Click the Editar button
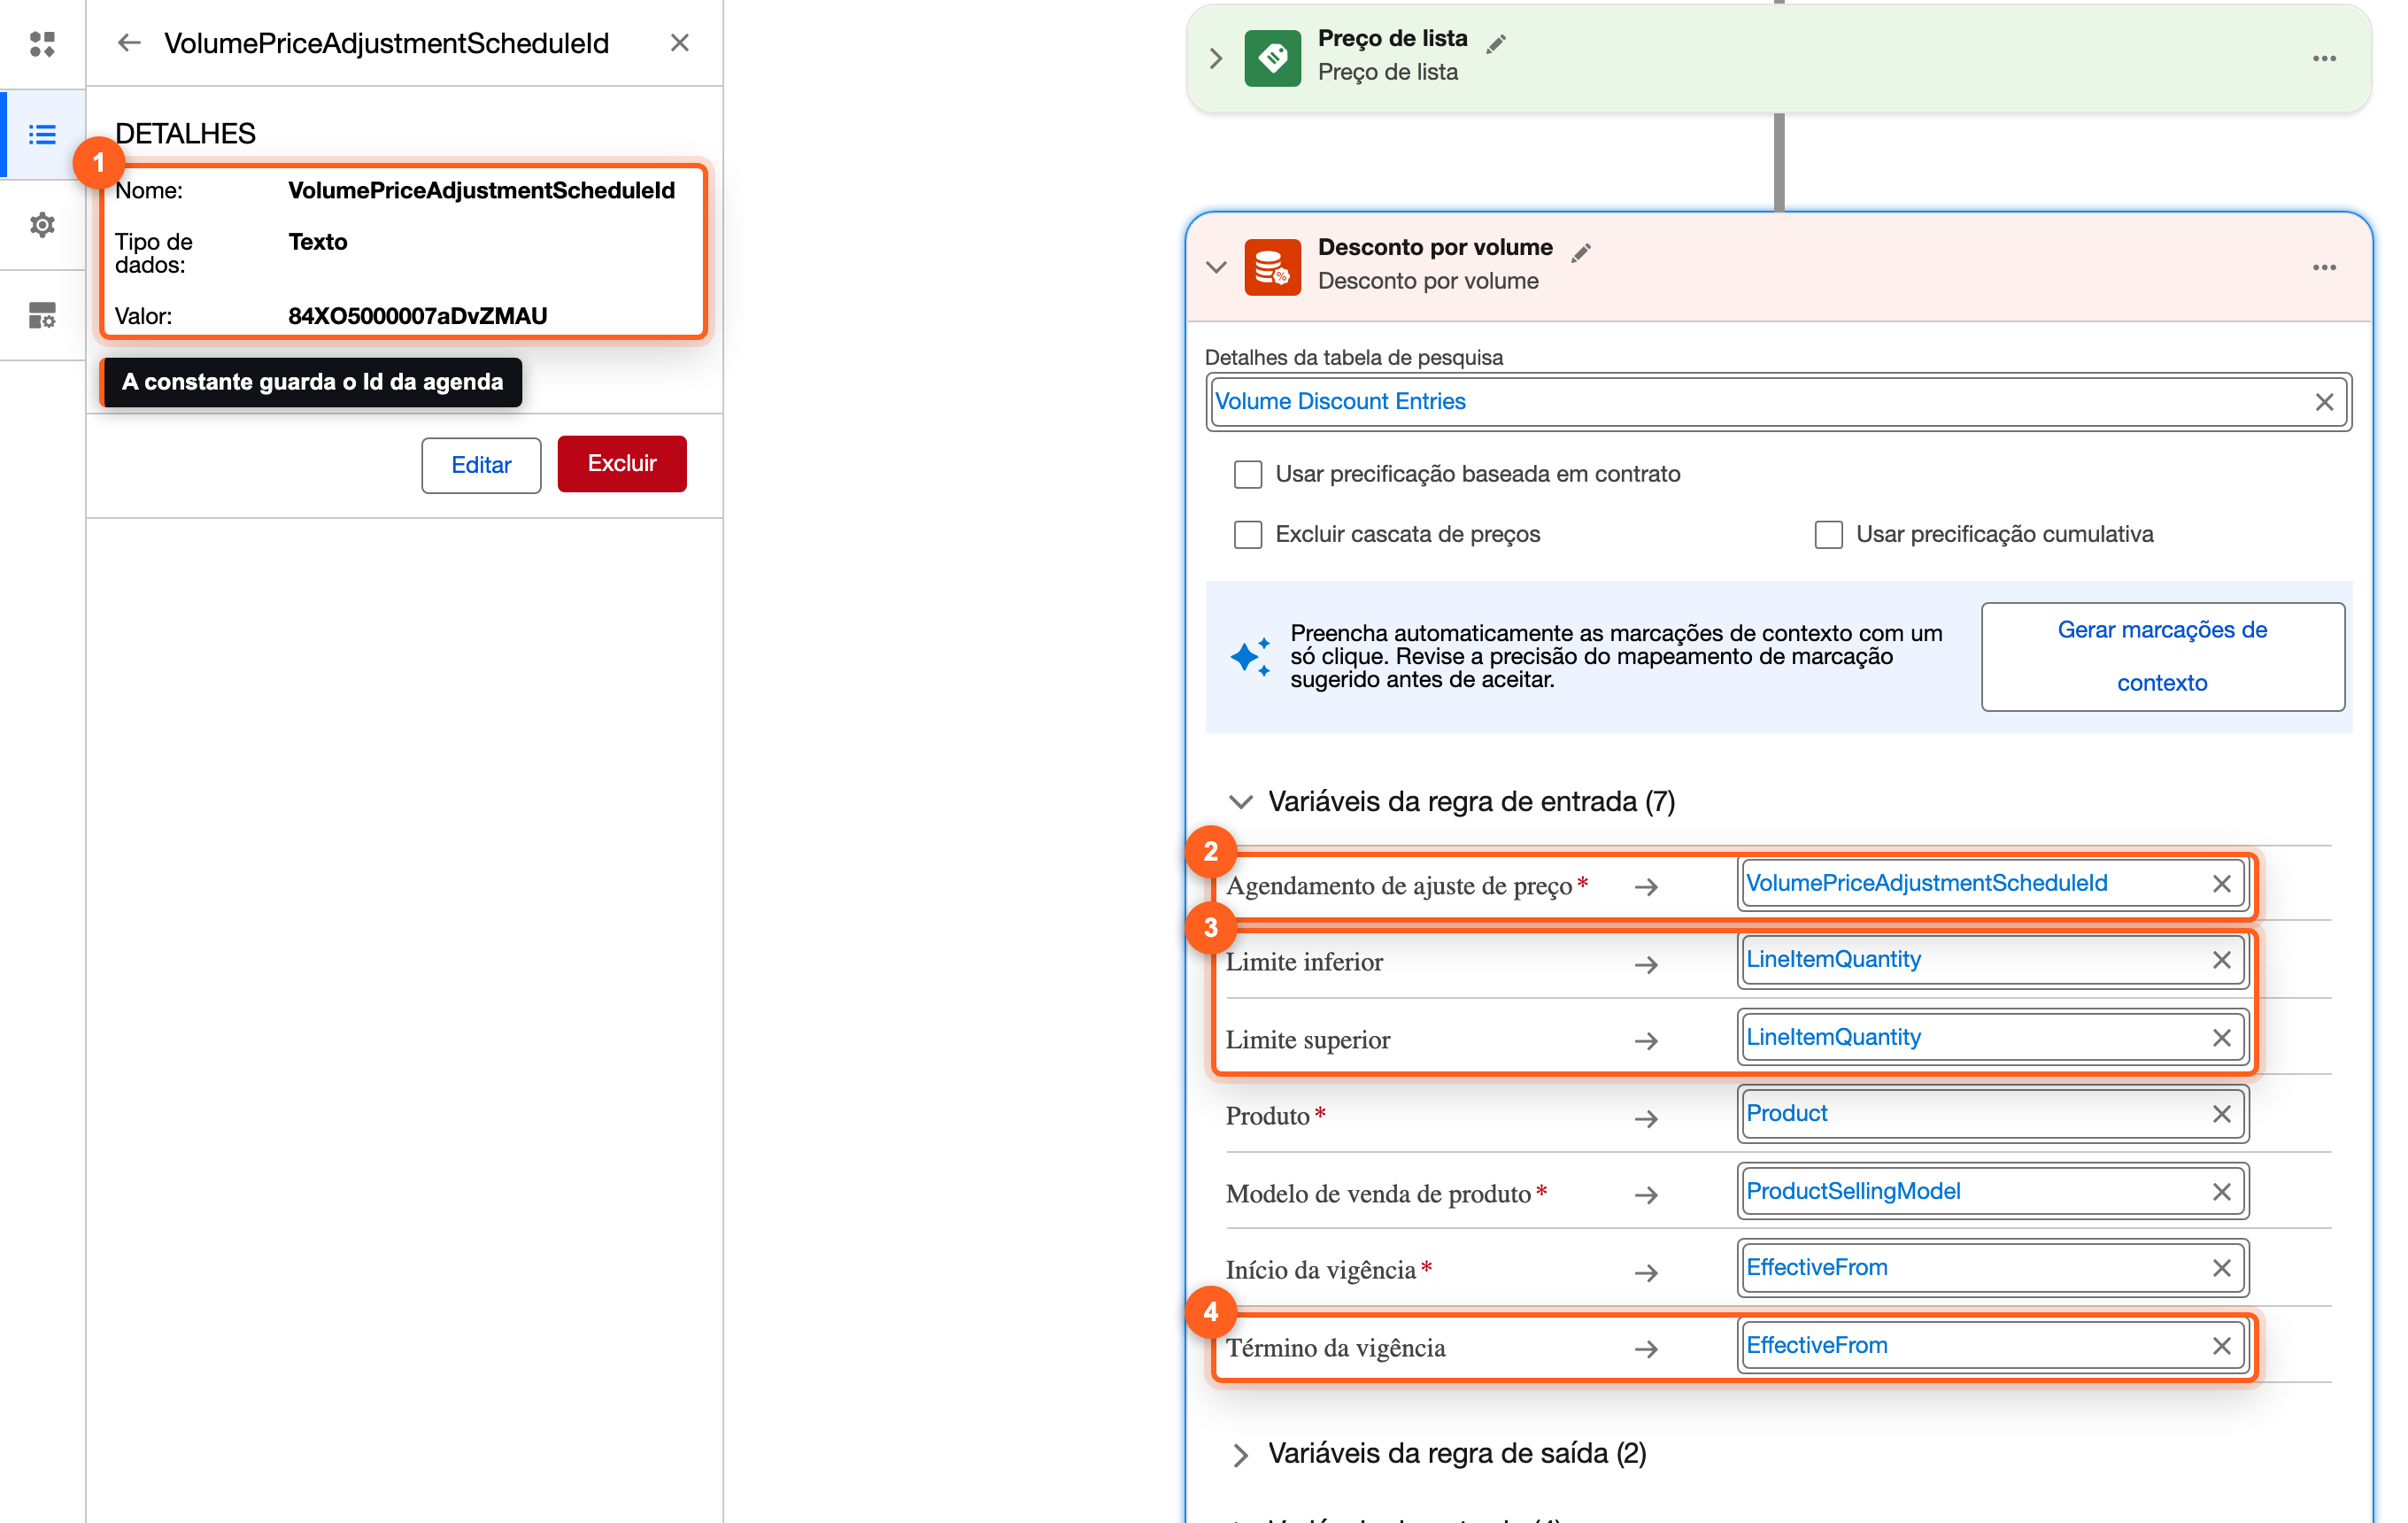The image size is (2408, 1523). [481, 465]
